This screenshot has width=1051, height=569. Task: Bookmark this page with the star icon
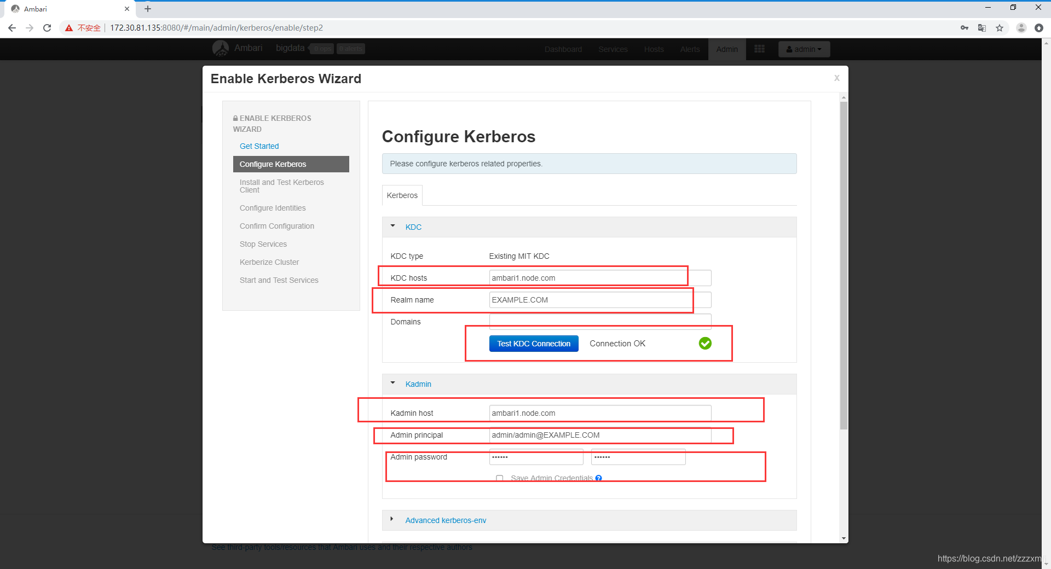pyautogui.click(x=1000, y=28)
